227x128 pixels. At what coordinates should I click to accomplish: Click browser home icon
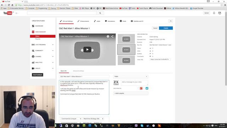[x=12, y=5]
